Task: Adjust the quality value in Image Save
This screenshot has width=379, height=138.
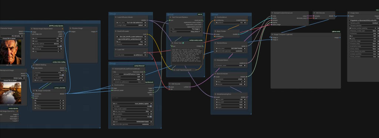Action: pyautogui.click(x=364, y=38)
